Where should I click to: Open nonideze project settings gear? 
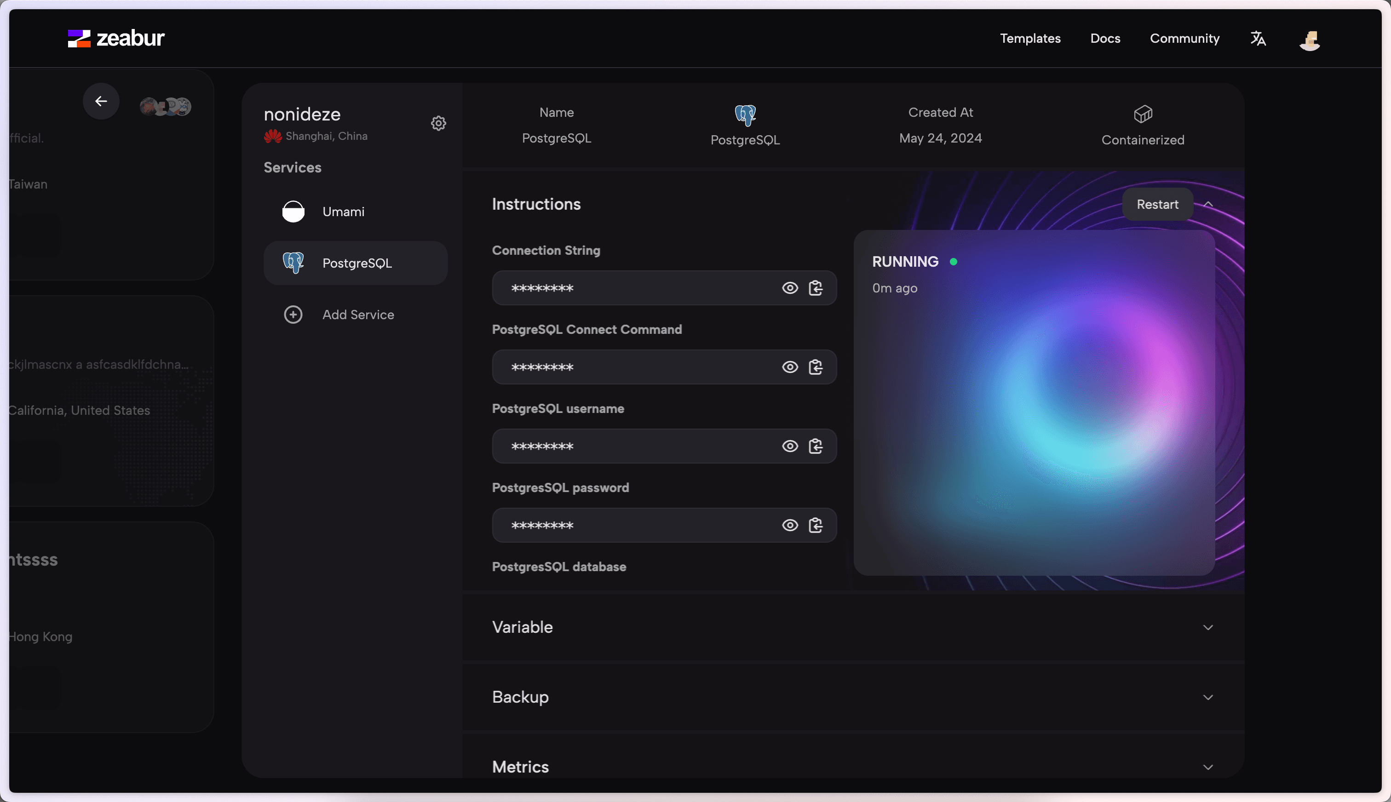point(438,123)
